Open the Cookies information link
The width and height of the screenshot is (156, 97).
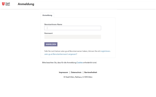tap(80, 63)
